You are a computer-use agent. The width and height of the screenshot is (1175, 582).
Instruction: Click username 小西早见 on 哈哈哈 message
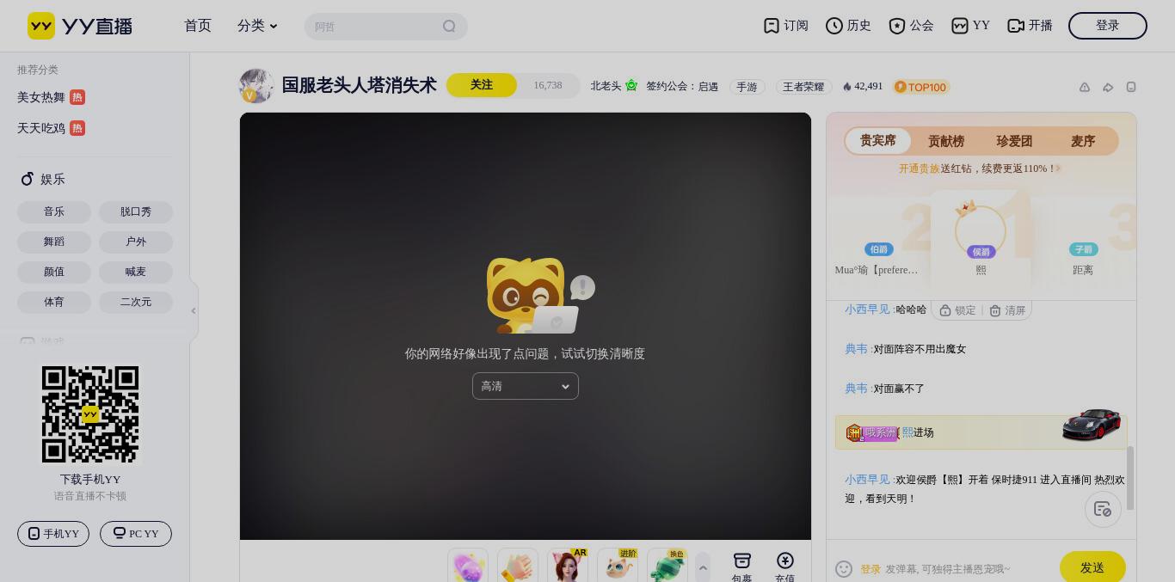(x=867, y=309)
